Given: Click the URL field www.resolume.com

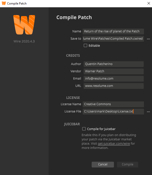Looking at the screenshot, I should click(114, 86).
